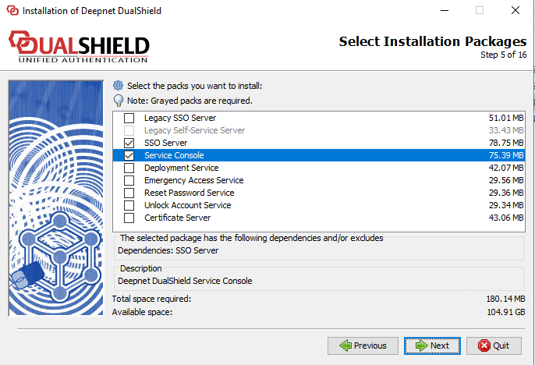Click the DualShield installer title bar icon
This screenshot has height=365, width=535.
point(10,10)
